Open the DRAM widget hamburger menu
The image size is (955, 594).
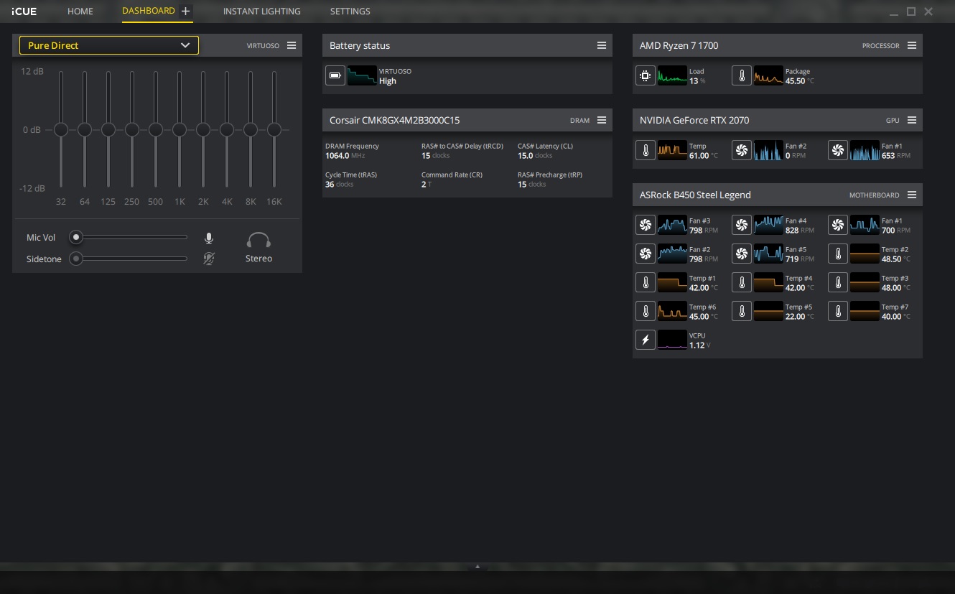pos(602,120)
